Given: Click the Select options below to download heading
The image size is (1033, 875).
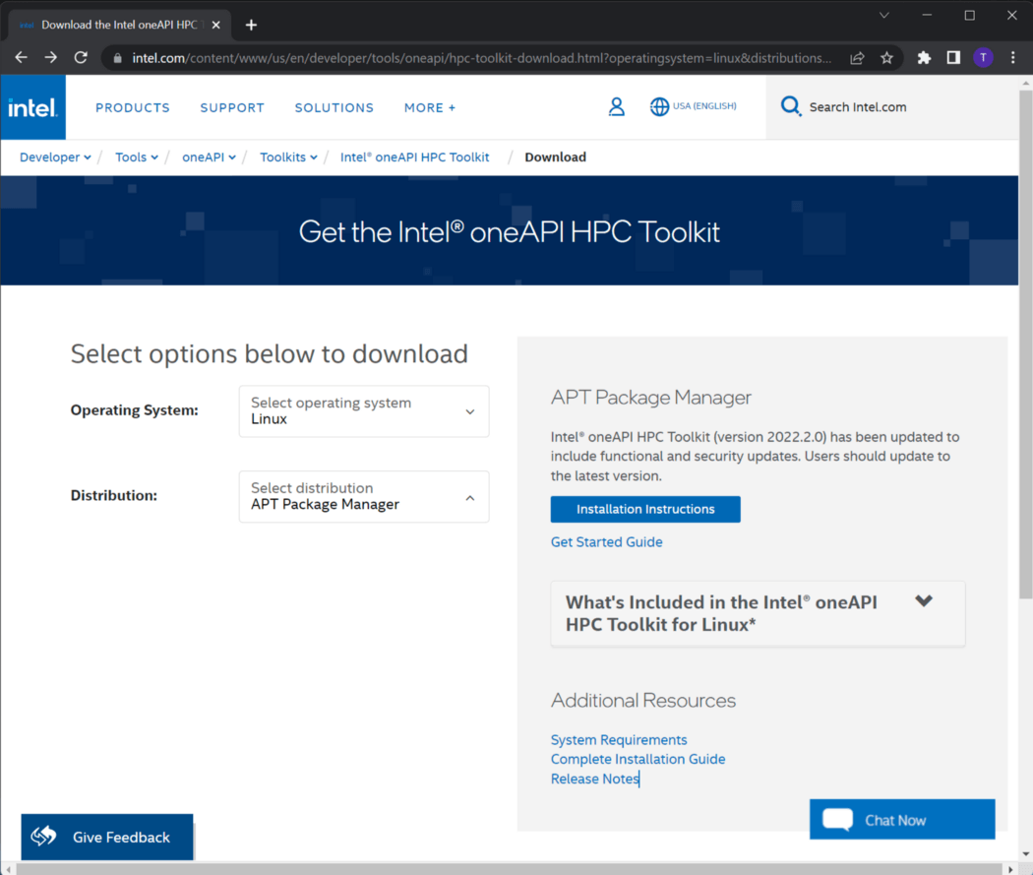Looking at the screenshot, I should (269, 353).
